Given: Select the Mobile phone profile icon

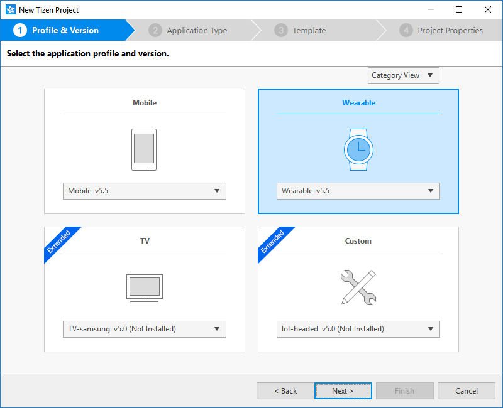Looking at the screenshot, I should pyautogui.click(x=144, y=149).
